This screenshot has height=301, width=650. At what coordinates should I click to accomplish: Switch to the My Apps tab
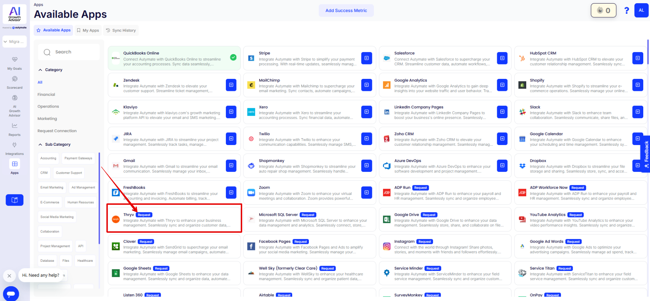88,30
